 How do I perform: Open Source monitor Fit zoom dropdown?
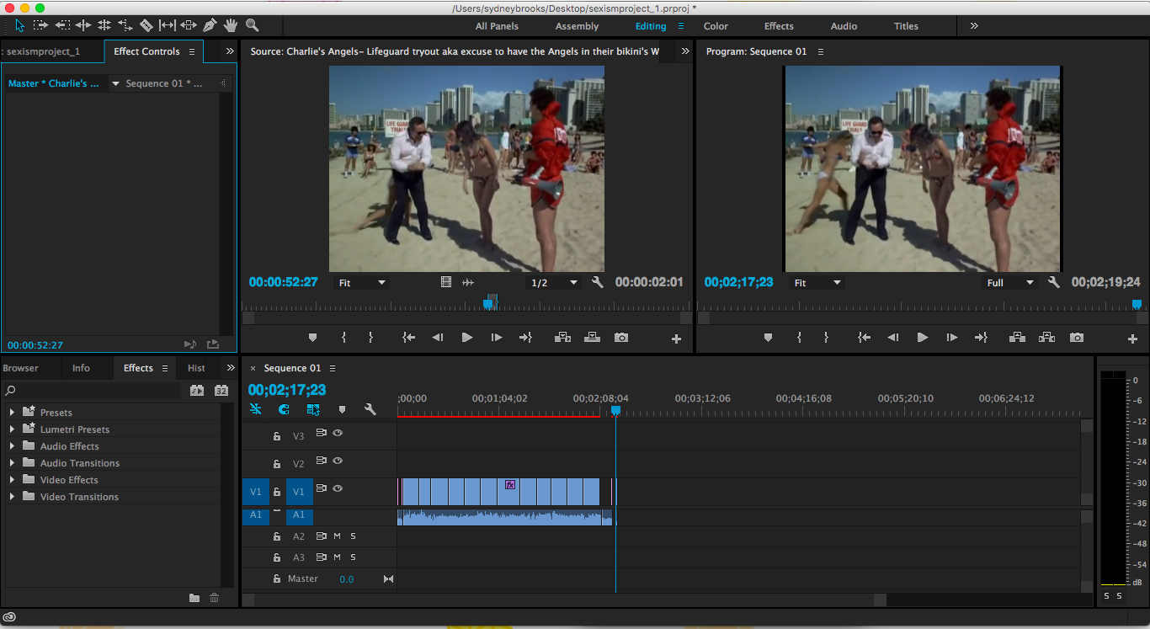point(362,283)
